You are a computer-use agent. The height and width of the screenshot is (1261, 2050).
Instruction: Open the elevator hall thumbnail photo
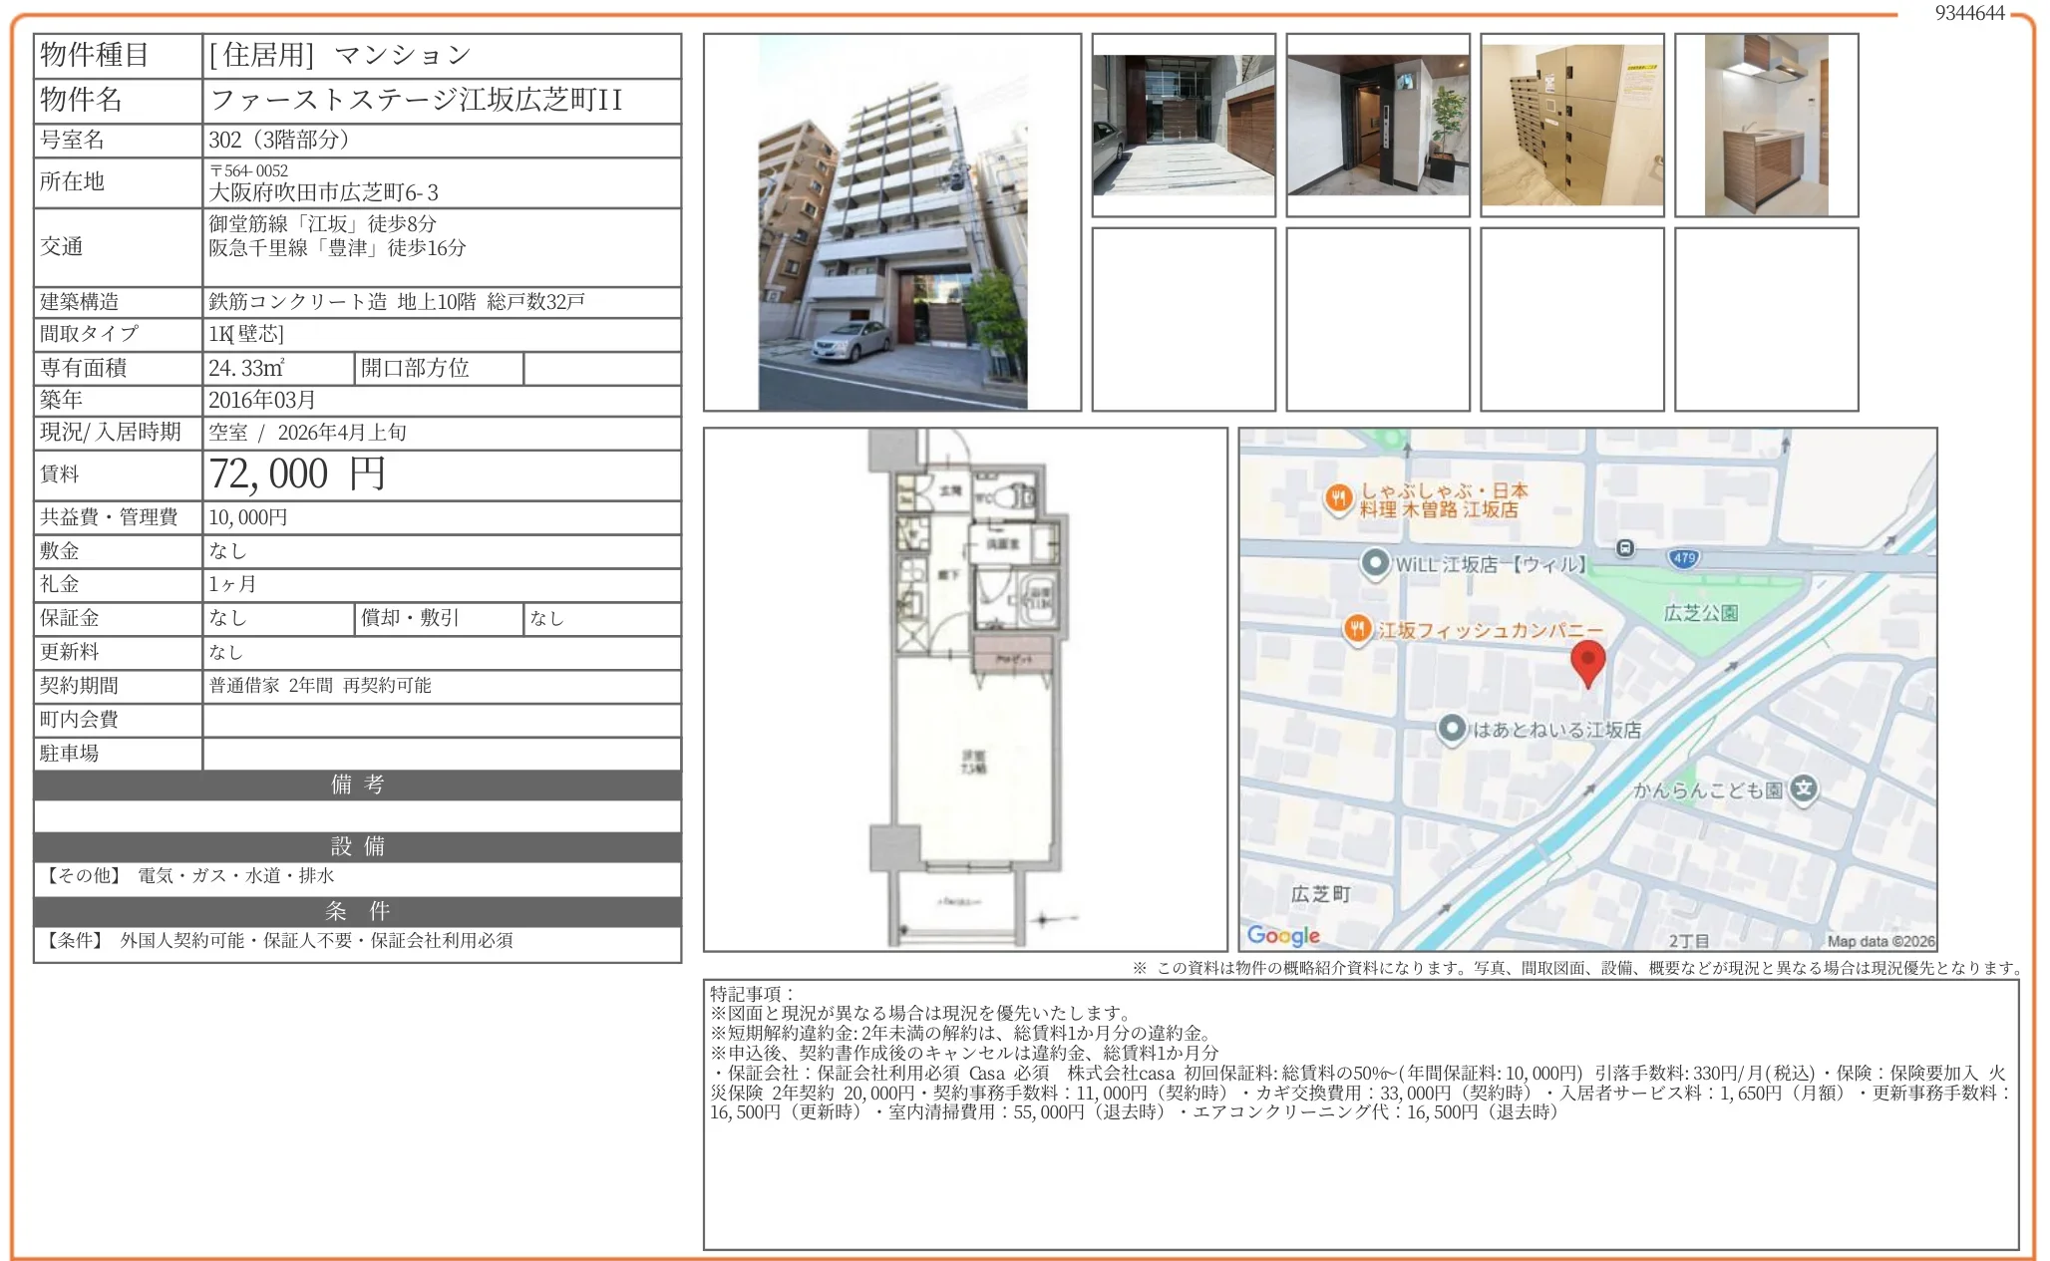(1377, 126)
